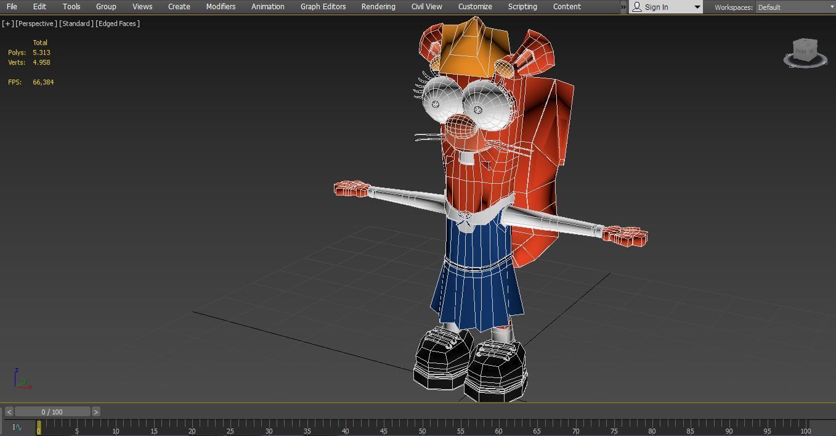This screenshot has width=836, height=436.
Task: Open the Content menu
Action: tap(567, 7)
